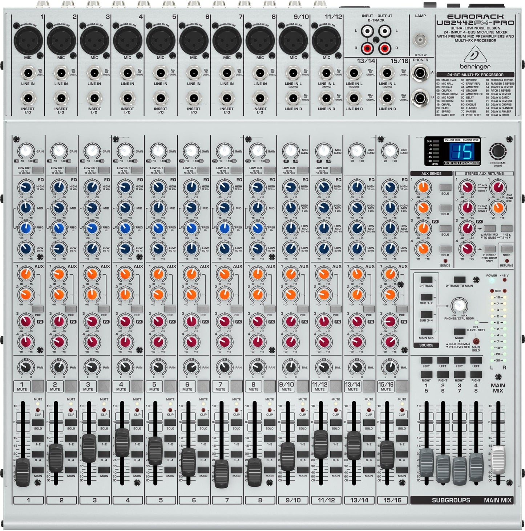
Task: Click the channel 5 AUX 3 FX knob
Action: 158,322
